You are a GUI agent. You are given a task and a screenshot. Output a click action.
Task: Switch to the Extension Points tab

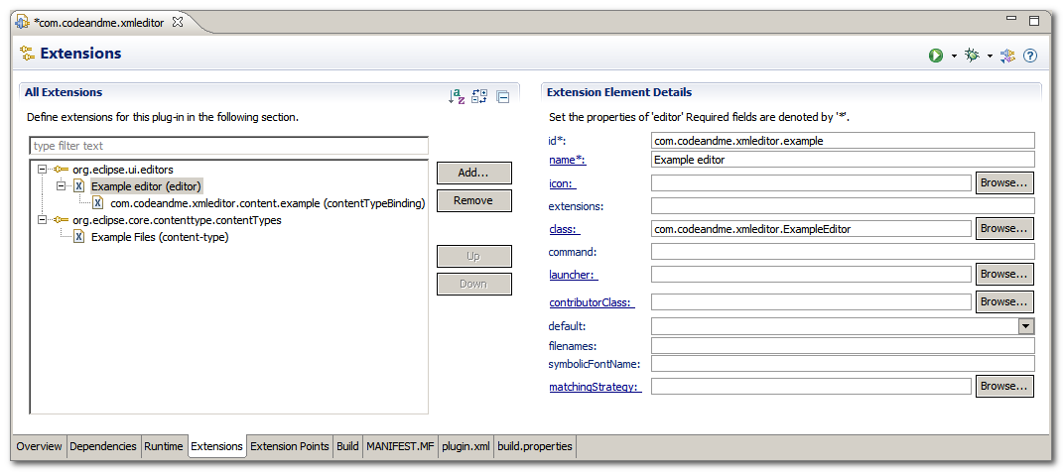290,446
